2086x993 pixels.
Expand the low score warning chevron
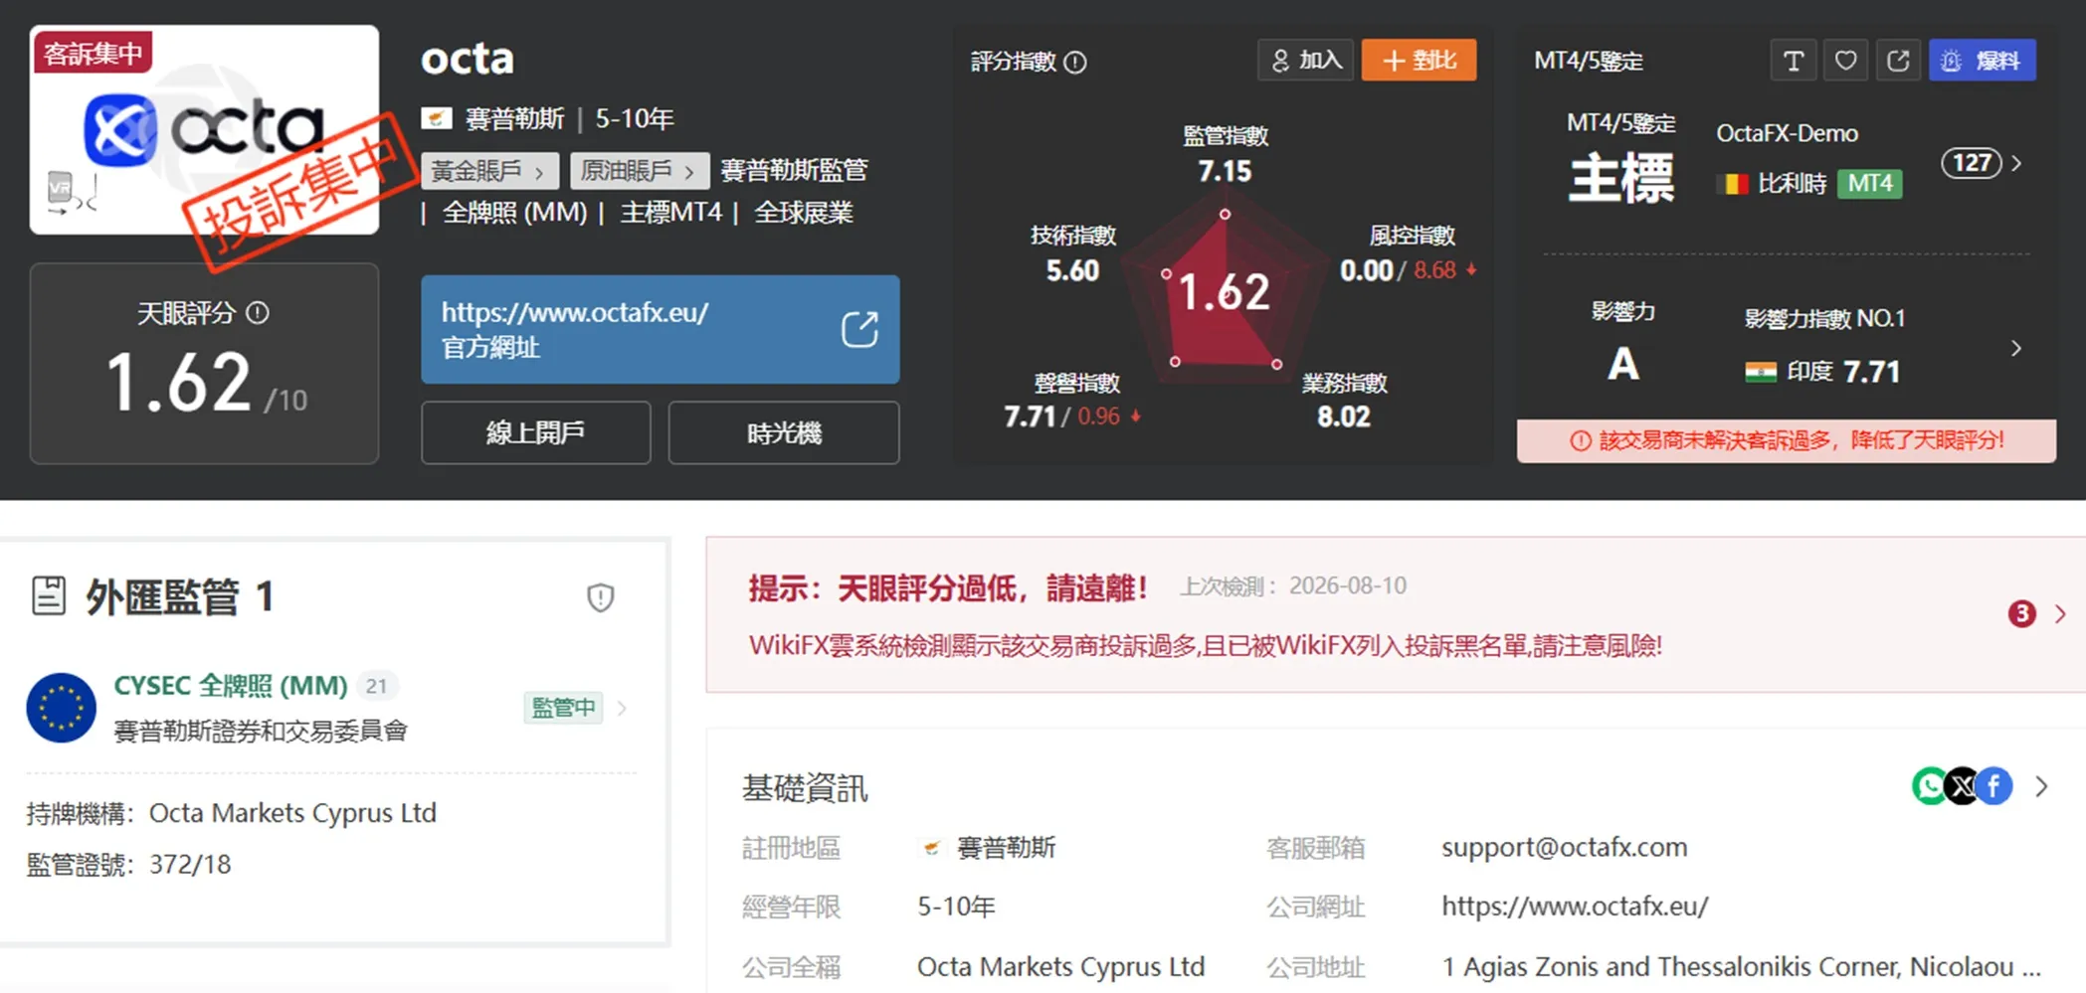(2060, 613)
